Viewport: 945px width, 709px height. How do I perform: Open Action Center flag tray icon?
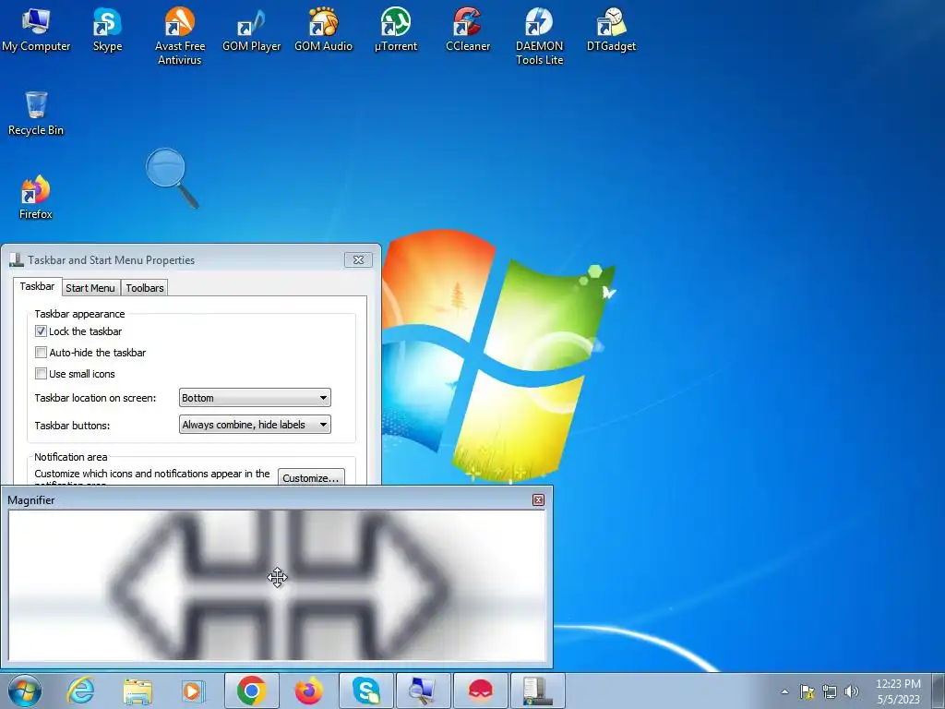coord(807,691)
